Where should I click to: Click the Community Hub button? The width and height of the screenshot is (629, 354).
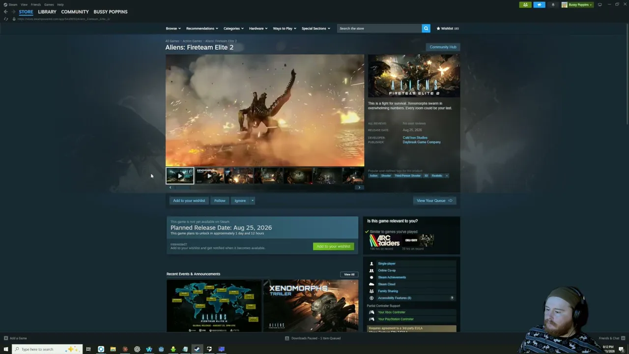(x=443, y=47)
